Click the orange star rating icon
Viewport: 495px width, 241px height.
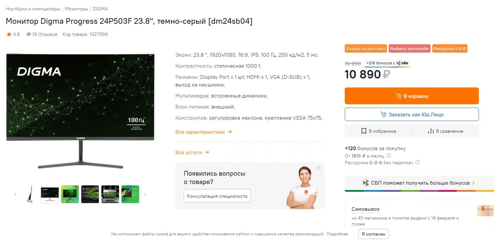coord(9,34)
